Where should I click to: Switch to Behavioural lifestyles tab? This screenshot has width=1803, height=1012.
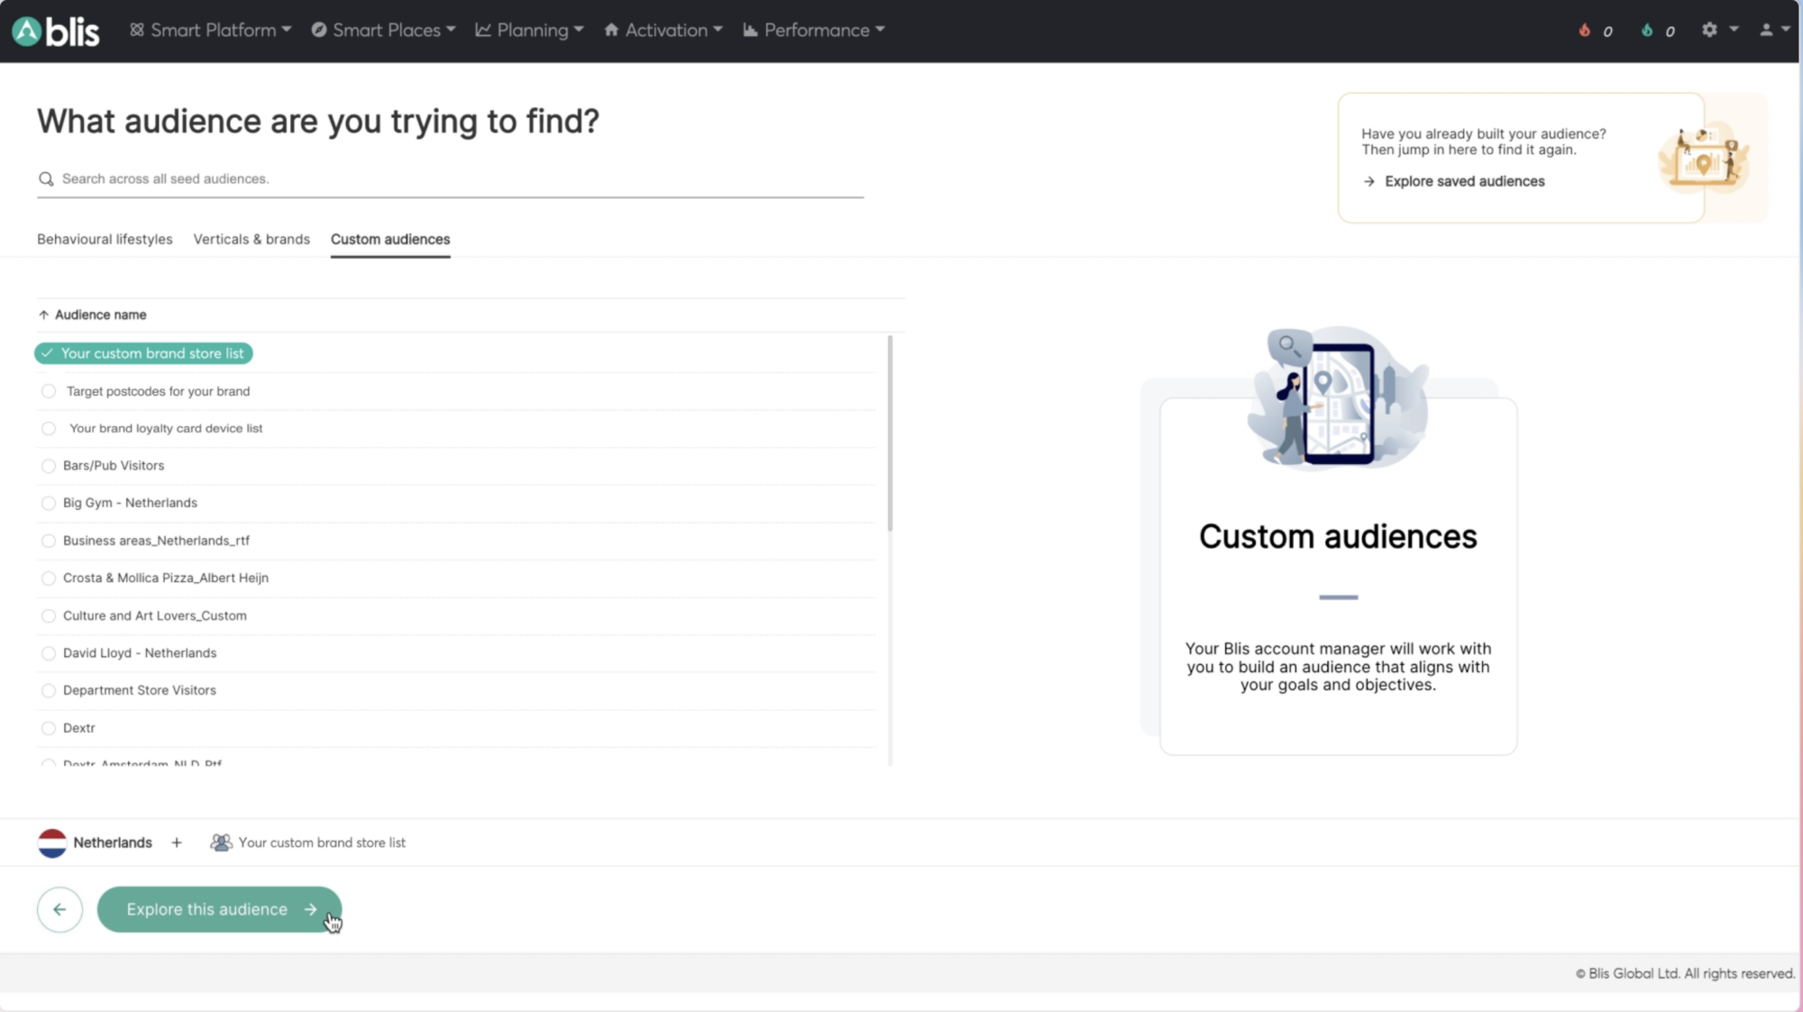pyautogui.click(x=105, y=239)
